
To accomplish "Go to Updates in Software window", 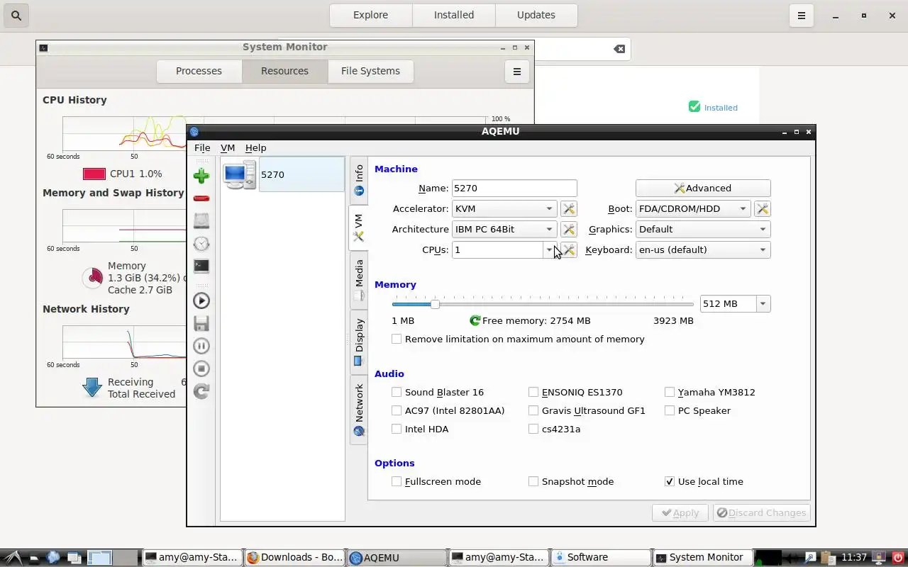I will coord(536,15).
